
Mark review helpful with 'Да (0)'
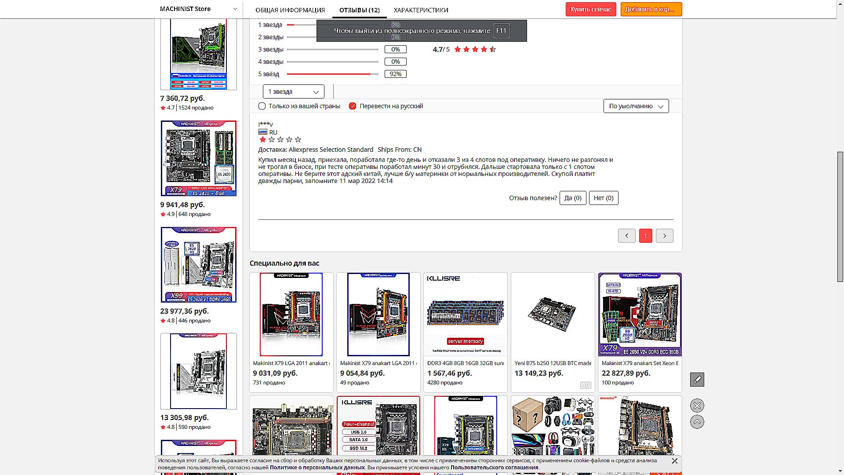coord(572,198)
